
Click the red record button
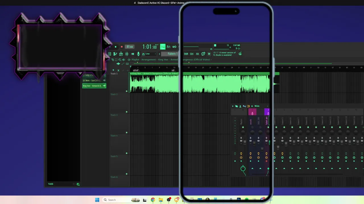point(122,47)
